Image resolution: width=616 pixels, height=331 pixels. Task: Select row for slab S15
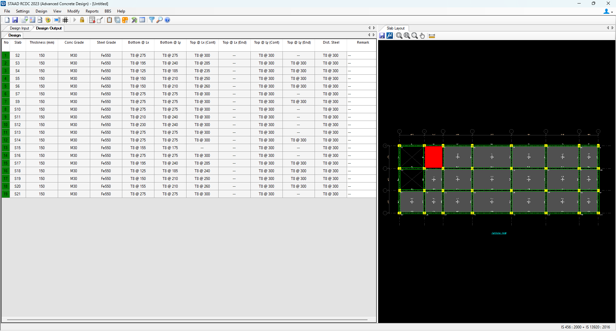tap(17, 148)
